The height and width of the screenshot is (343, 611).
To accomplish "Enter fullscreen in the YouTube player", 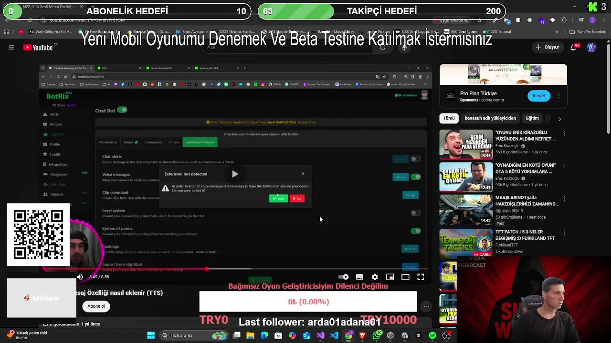I will [x=421, y=277].
